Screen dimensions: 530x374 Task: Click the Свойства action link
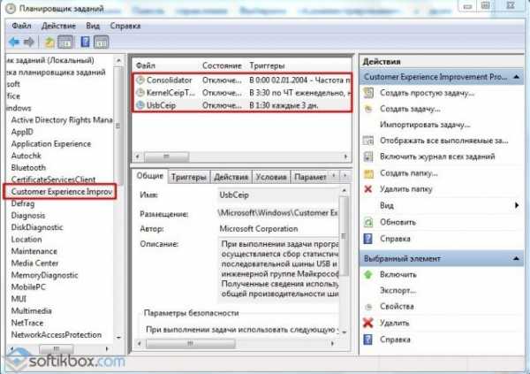point(397,307)
